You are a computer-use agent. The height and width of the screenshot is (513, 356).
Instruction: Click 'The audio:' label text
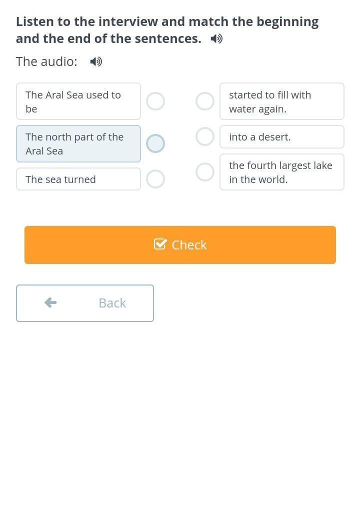47,61
